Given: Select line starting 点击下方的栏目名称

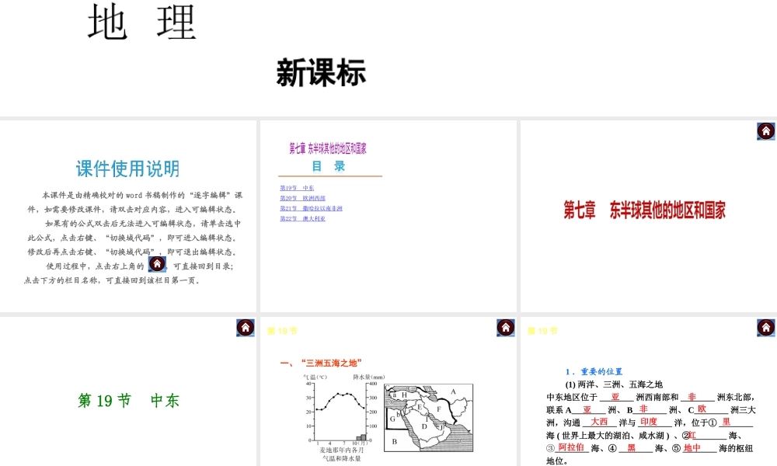Looking at the screenshot, I should pyautogui.click(x=112, y=280).
